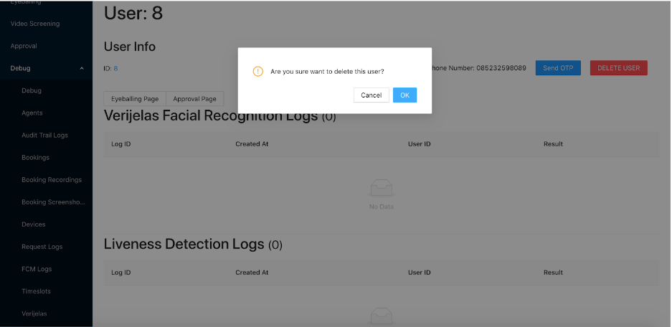Switch to Eyeballing Page tab
Screen dimensions: 672x327
pos(135,98)
